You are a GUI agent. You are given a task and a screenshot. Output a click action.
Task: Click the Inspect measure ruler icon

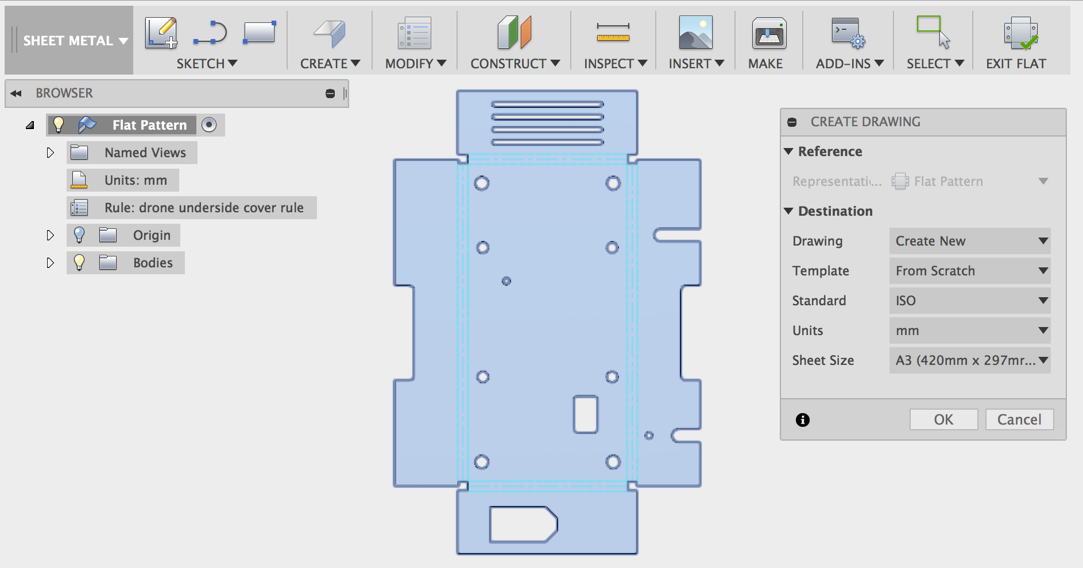pyautogui.click(x=613, y=32)
